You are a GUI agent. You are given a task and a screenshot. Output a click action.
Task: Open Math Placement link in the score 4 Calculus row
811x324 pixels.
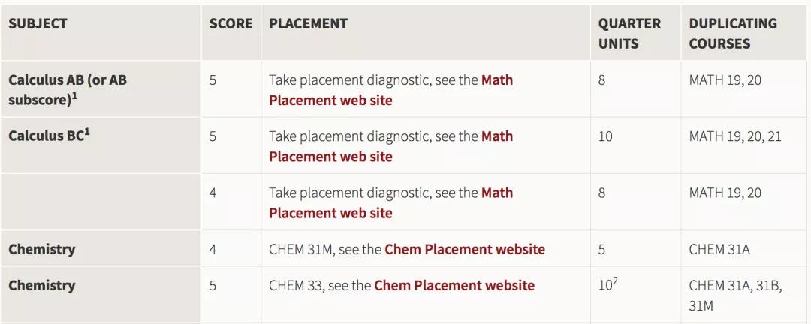[330, 213]
